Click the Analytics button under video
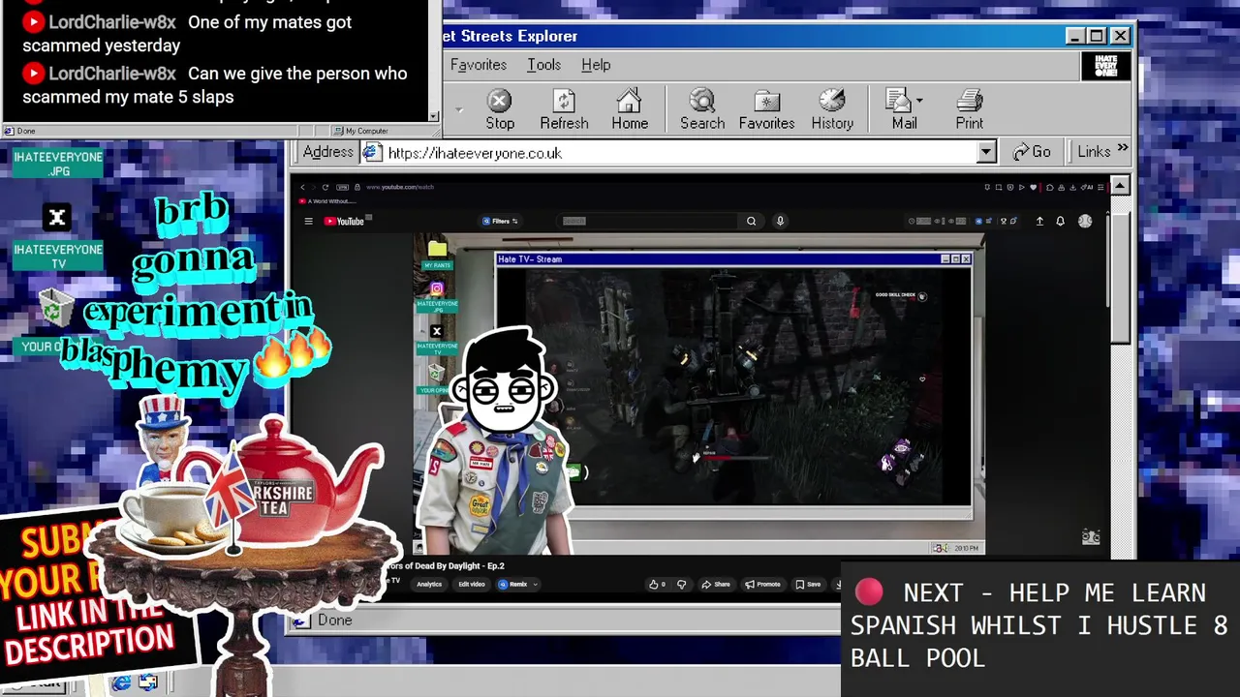Image resolution: width=1240 pixels, height=697 pixels. 429,584
